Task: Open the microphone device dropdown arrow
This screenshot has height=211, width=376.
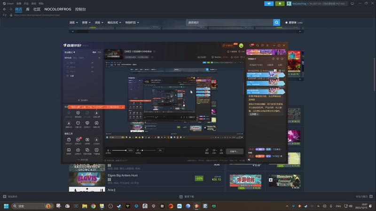Action: coord(110,151)
